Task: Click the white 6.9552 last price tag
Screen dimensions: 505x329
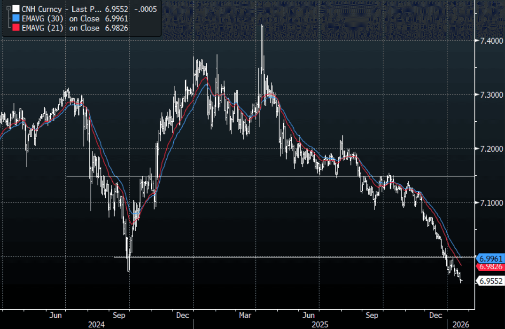Action: coord(490,281)
